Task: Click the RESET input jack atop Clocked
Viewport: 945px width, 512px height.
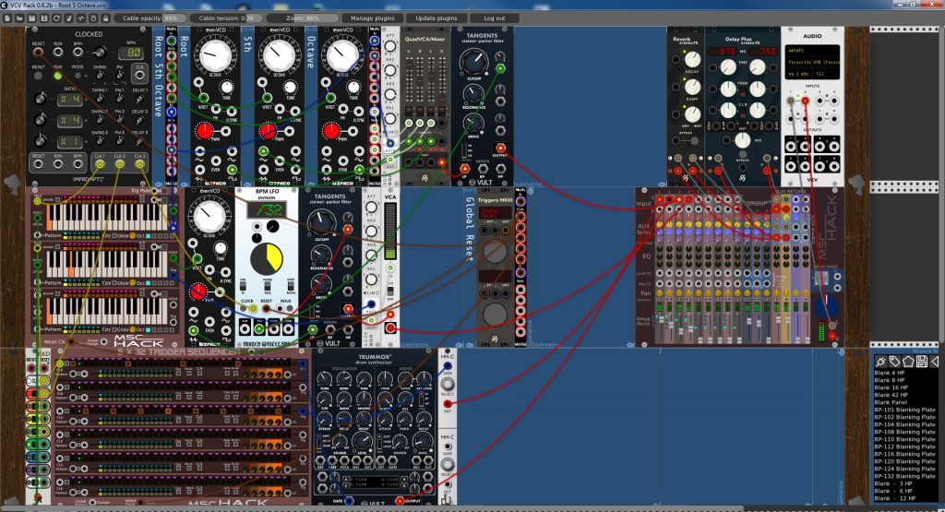Action: click(x=38, y=53)
